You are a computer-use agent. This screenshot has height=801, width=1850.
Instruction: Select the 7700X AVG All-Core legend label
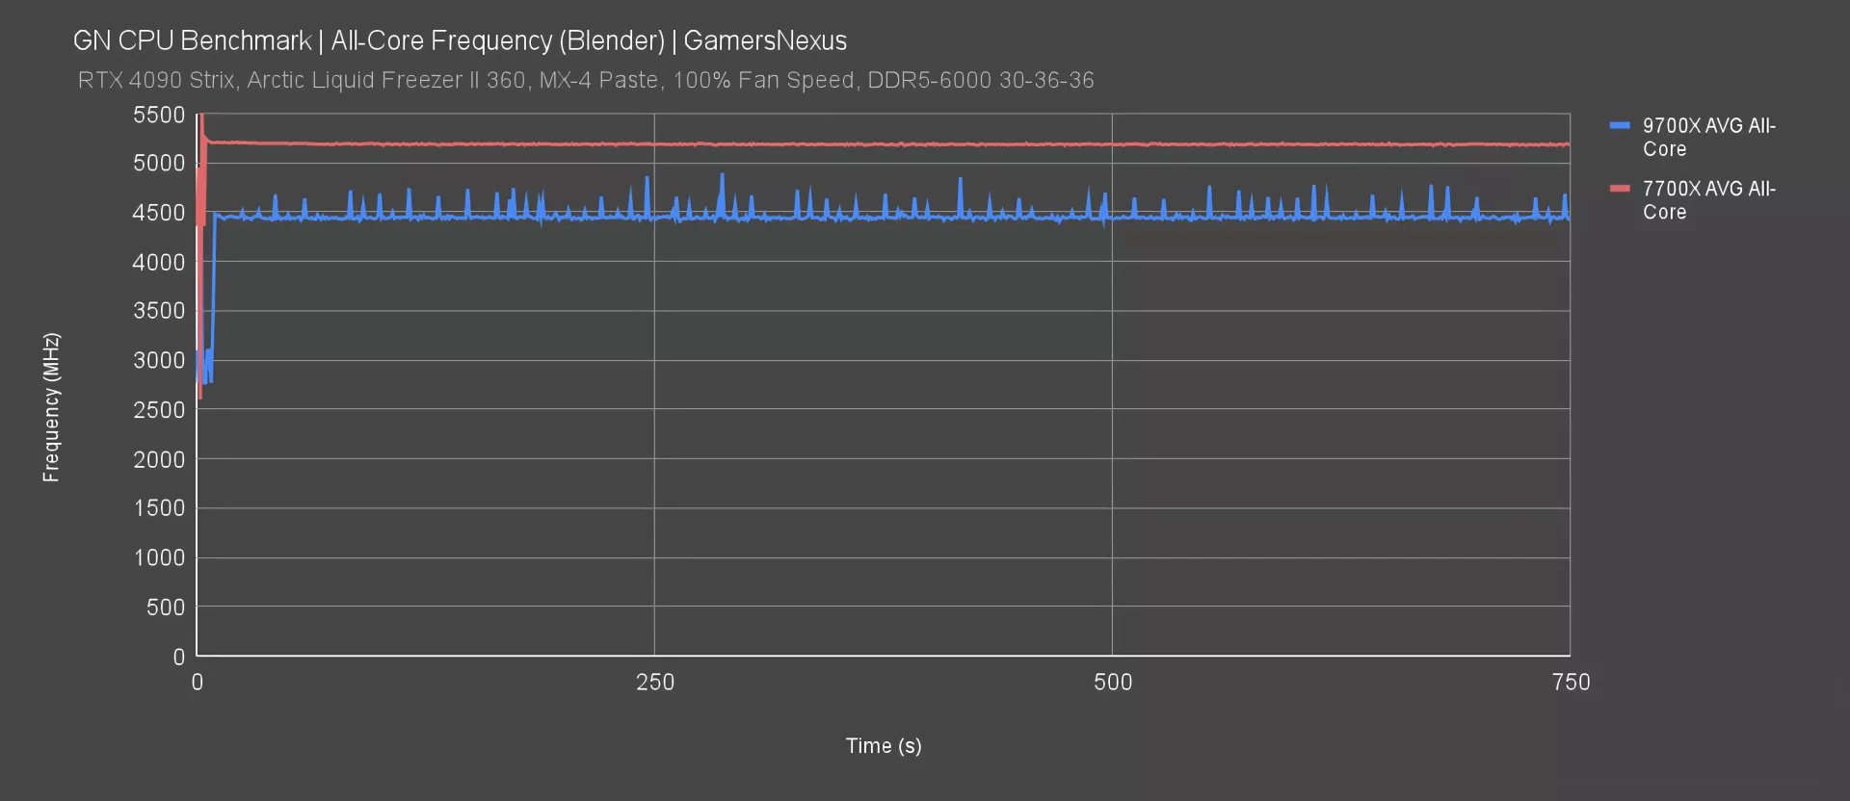[x=1708, y=200]
